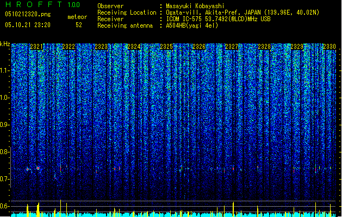Click the date stamp 05.10.21 23:20
This screenshot has width=342, height=217.
coord(28,25)
